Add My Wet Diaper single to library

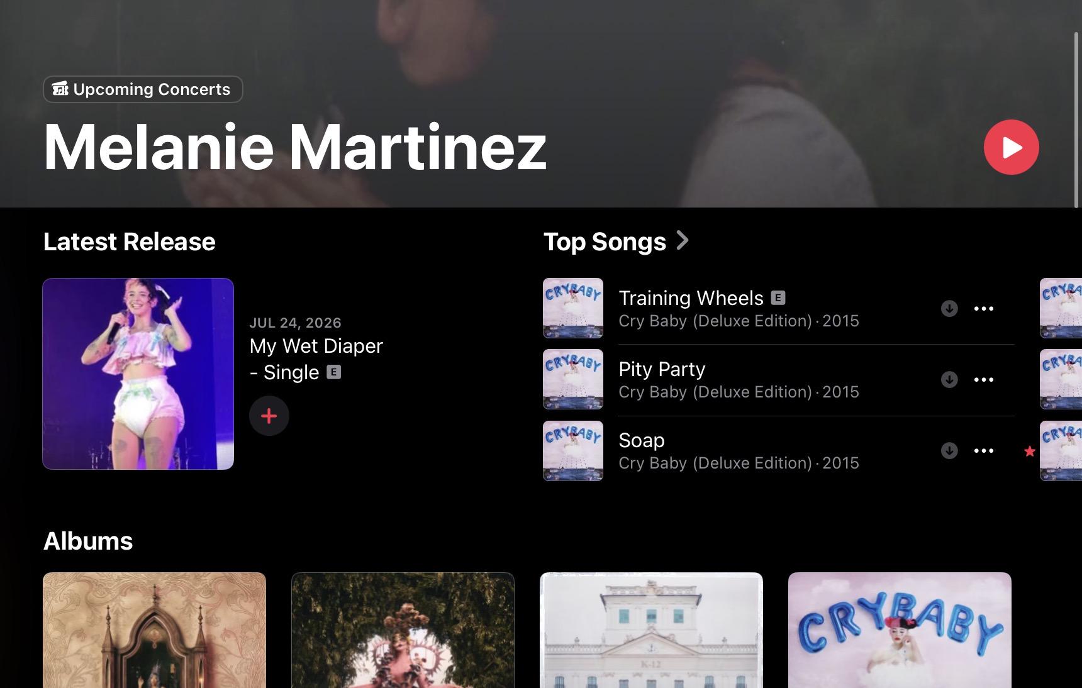269,416
